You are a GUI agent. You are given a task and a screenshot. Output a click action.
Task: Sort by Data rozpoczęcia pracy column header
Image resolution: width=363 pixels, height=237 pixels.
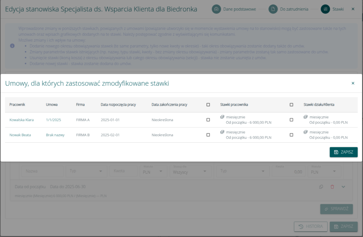118,105
